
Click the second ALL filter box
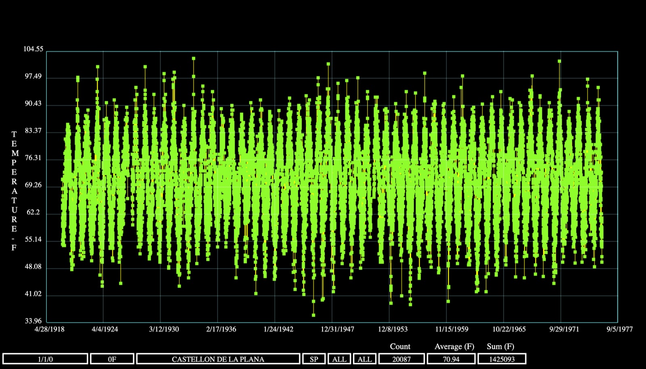coord(365,359)
